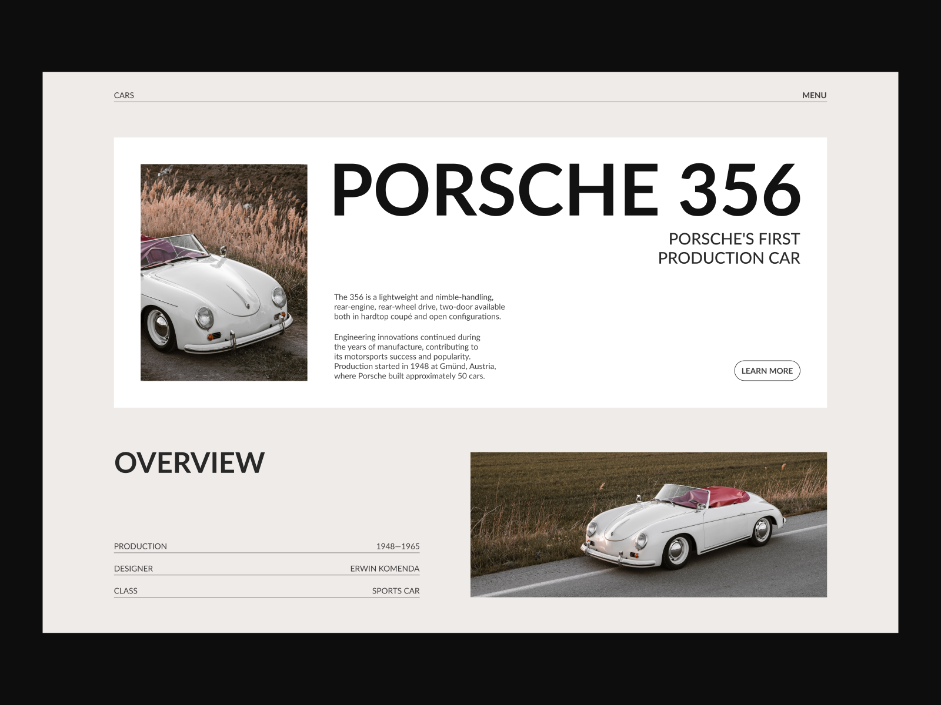Screen dimensions: 941x705
Task: Open the MENU link in the header
Action: pyautogui.click(x=814, y=95)
